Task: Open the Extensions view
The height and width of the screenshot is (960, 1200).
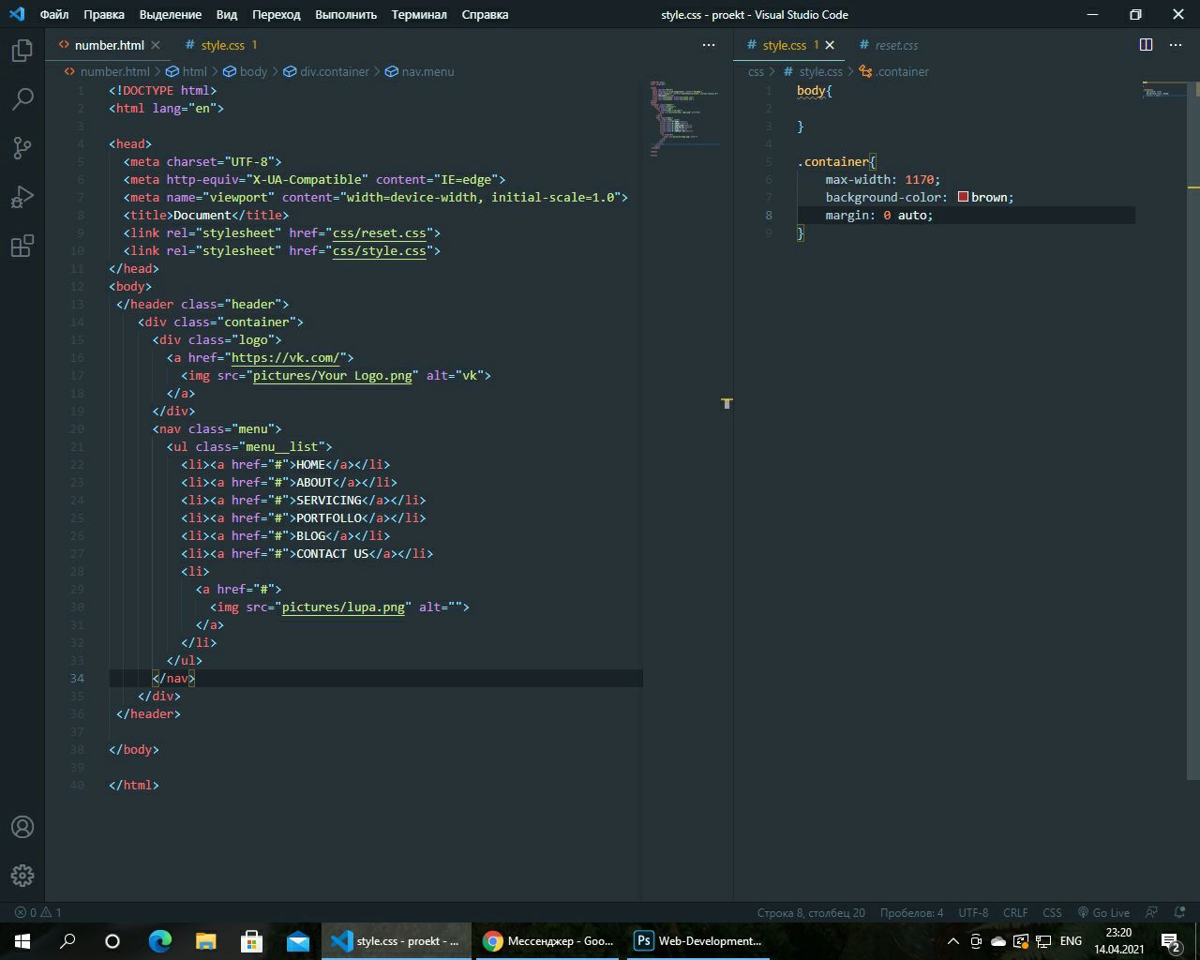Action: point(22,247)
